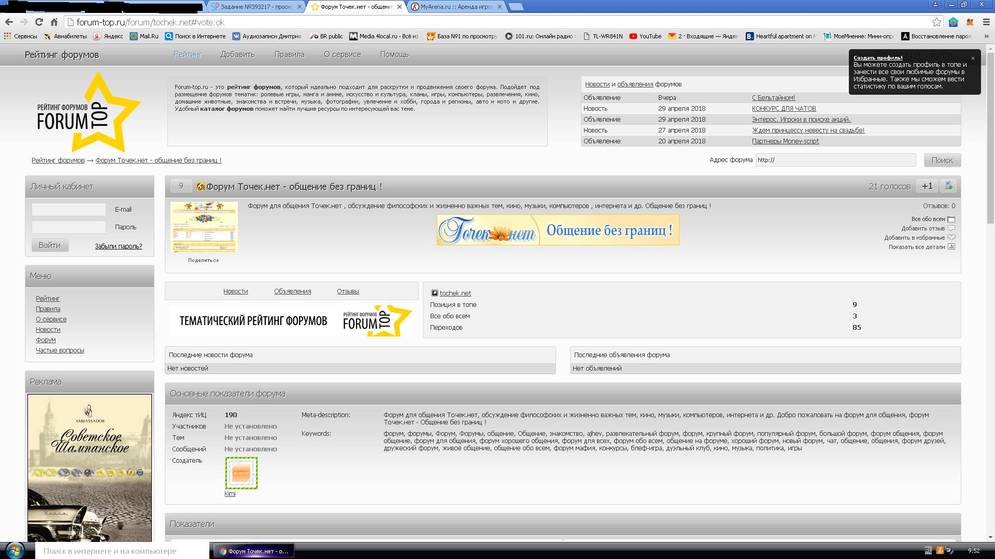Screen dimensions: 995x559
Task: Click the mobile phone vote icon
Action: click(x=948, y=186)
